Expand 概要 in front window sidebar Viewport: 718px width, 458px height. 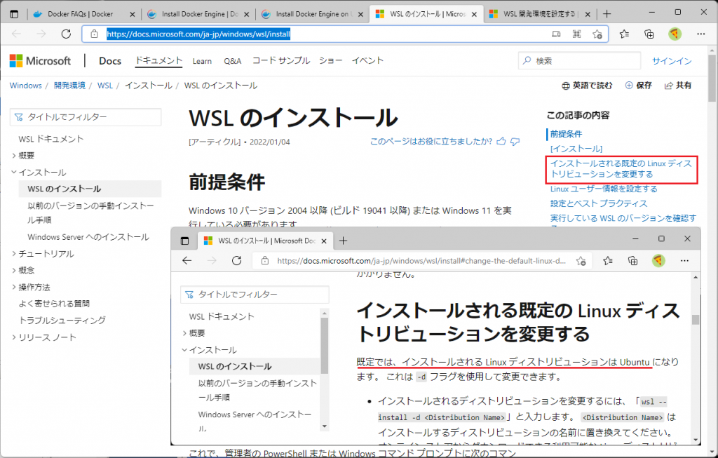184,333
